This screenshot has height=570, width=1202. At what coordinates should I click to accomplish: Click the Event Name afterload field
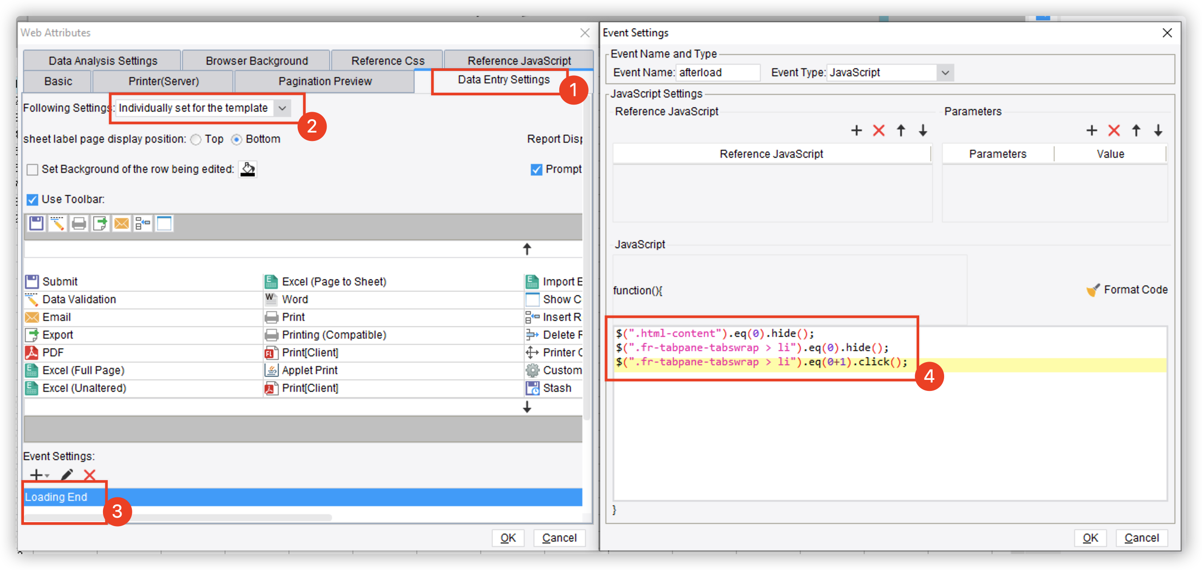(x=719, y=73)
